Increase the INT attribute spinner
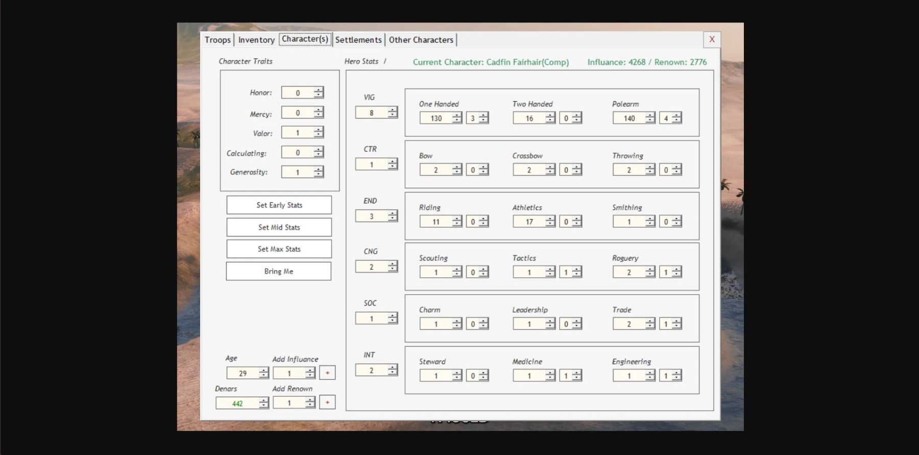This screenshot has height=455, width=919. (x=392, y=367)
